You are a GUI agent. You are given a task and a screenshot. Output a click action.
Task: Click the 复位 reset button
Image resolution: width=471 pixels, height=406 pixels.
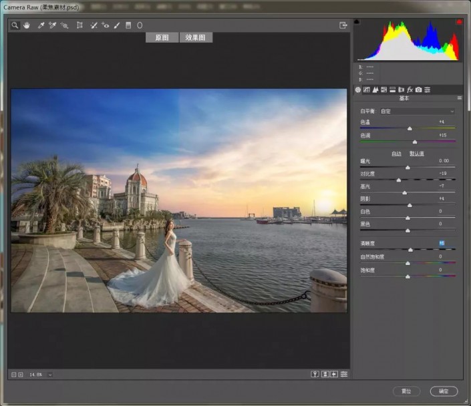coord(406,391)
